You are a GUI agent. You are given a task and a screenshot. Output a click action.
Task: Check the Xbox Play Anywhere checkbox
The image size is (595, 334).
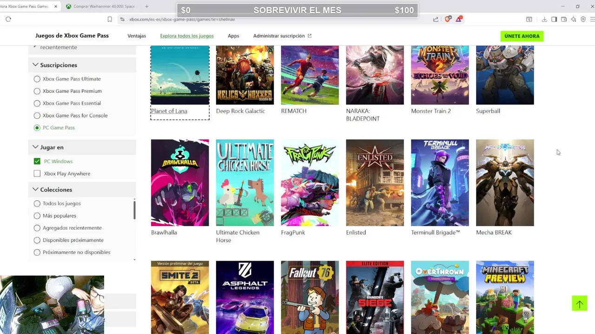tap(37, 173)
